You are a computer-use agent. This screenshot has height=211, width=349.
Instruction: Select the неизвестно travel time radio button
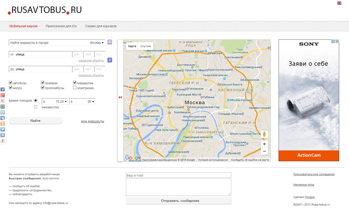(36, 107)
